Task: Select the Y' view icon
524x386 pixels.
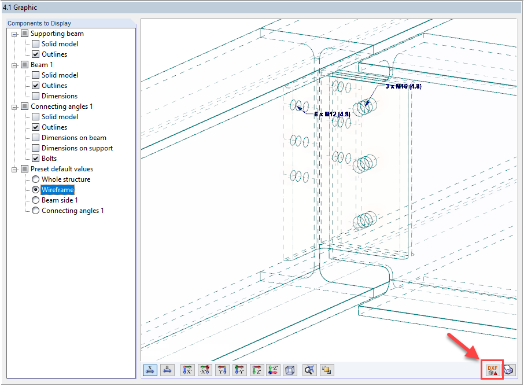Action: pos(222,370)
